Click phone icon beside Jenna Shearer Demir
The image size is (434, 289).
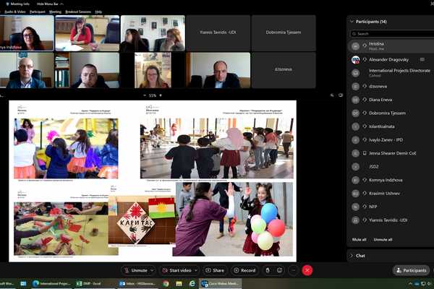point(365,153)
